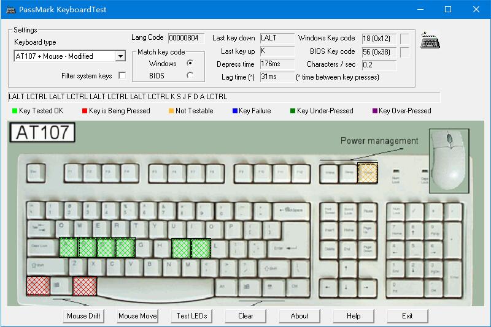Screen dimensions: 491x327
Task: Open the Keyboard type dropdown
Action: pos(120,56)
